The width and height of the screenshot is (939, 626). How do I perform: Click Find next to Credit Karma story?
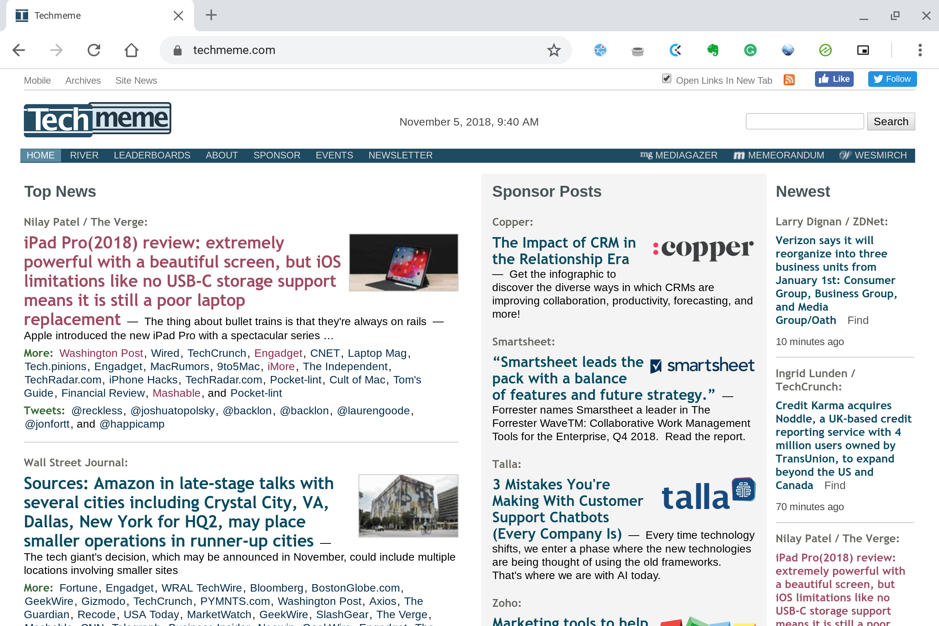click(x=835, y=486)
